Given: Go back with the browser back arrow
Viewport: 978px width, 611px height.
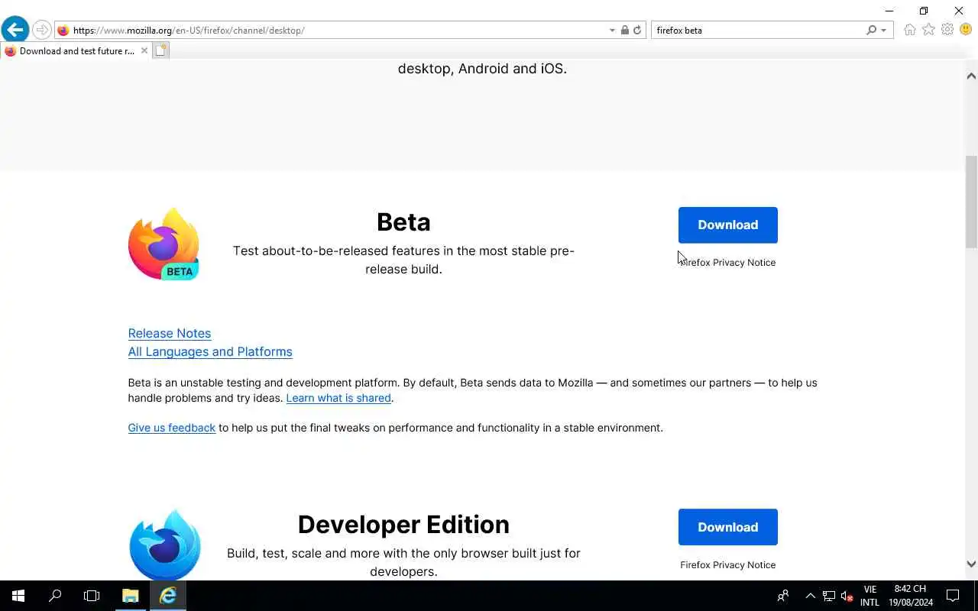Looking at the screenshot, I should point(15,30).
